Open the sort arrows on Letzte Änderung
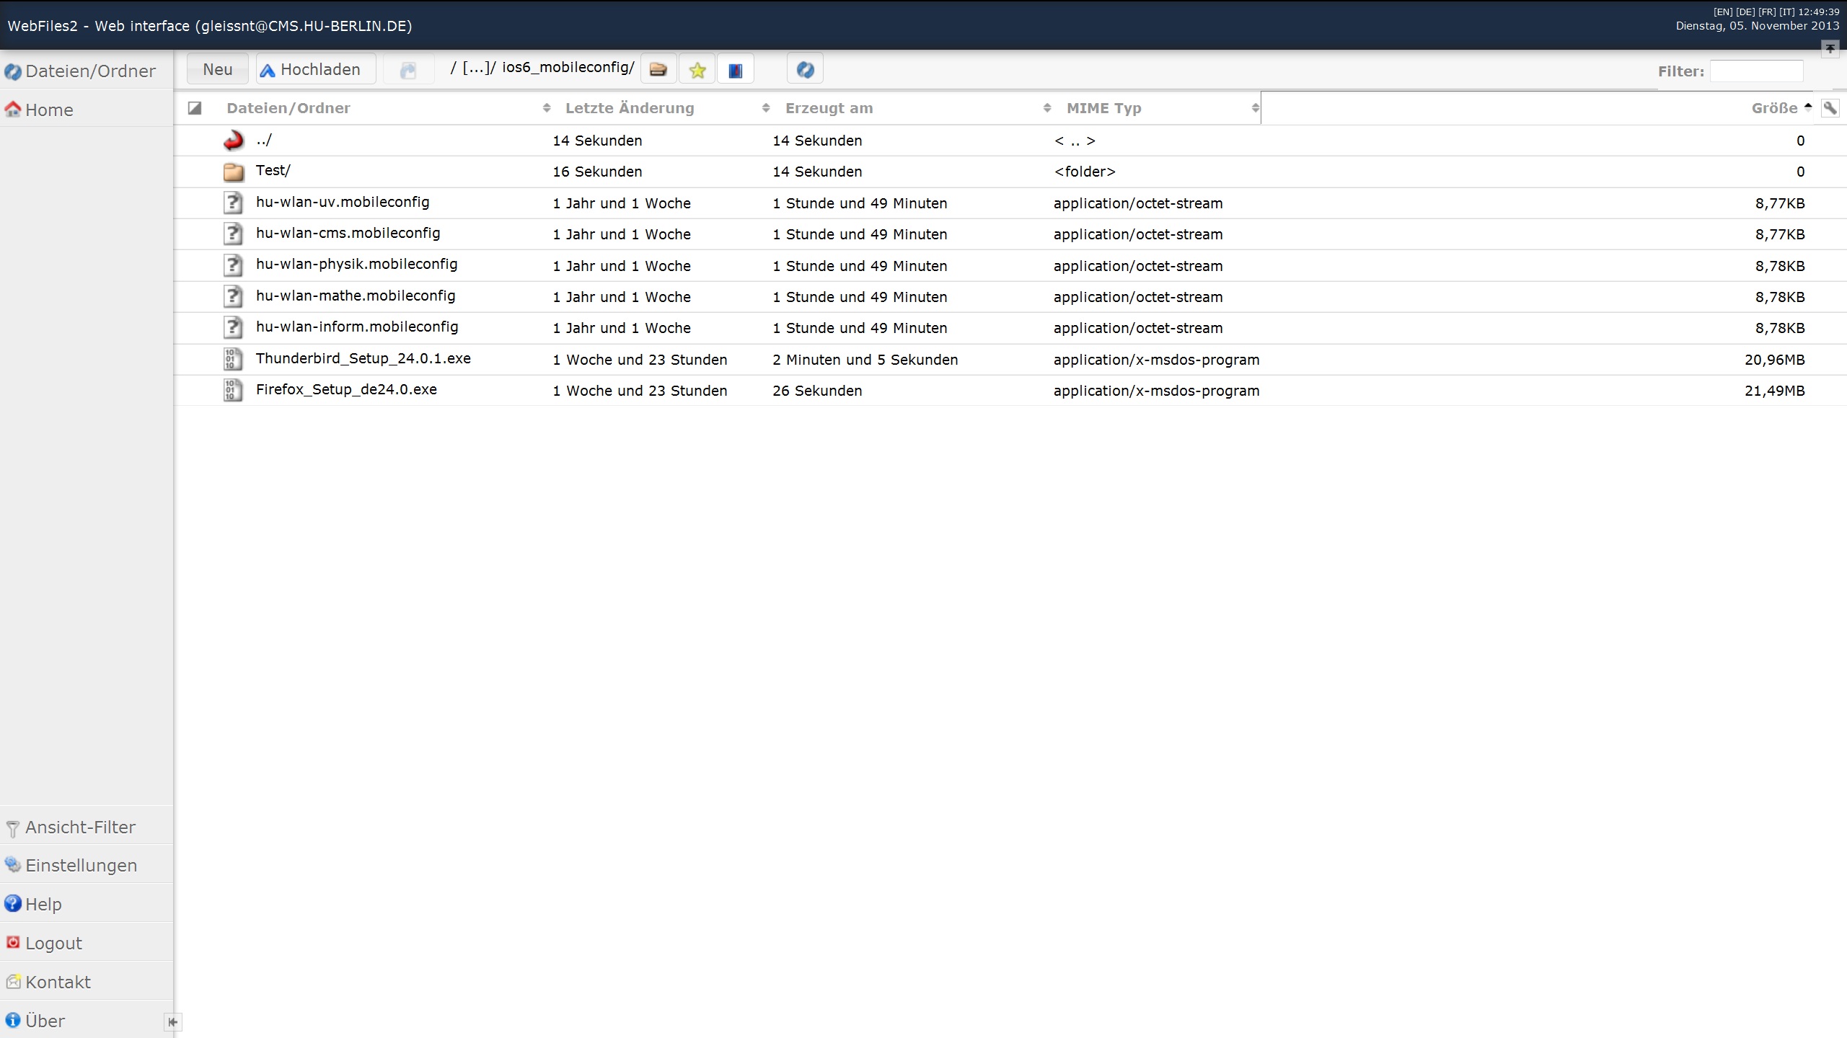This screenshot has width=1847, height=1038. [765, 107]
